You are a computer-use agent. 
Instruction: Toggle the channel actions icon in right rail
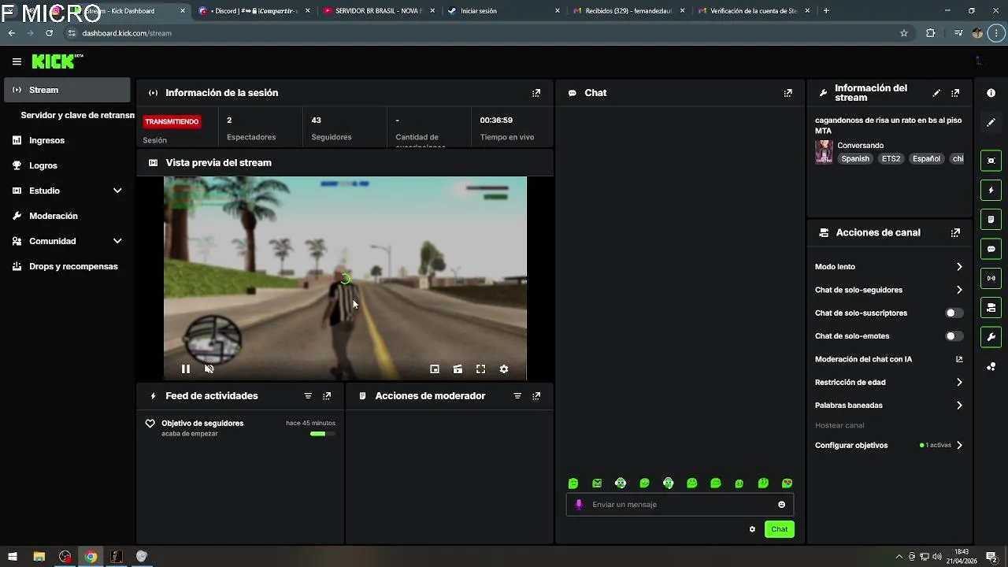tap(991, 308)
